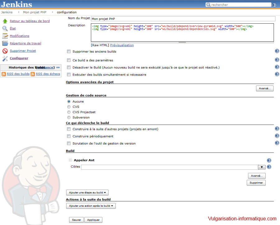Open help for Exécuter des builds simultanément
This screenshot has width=280, height=225.
(277, 74)
